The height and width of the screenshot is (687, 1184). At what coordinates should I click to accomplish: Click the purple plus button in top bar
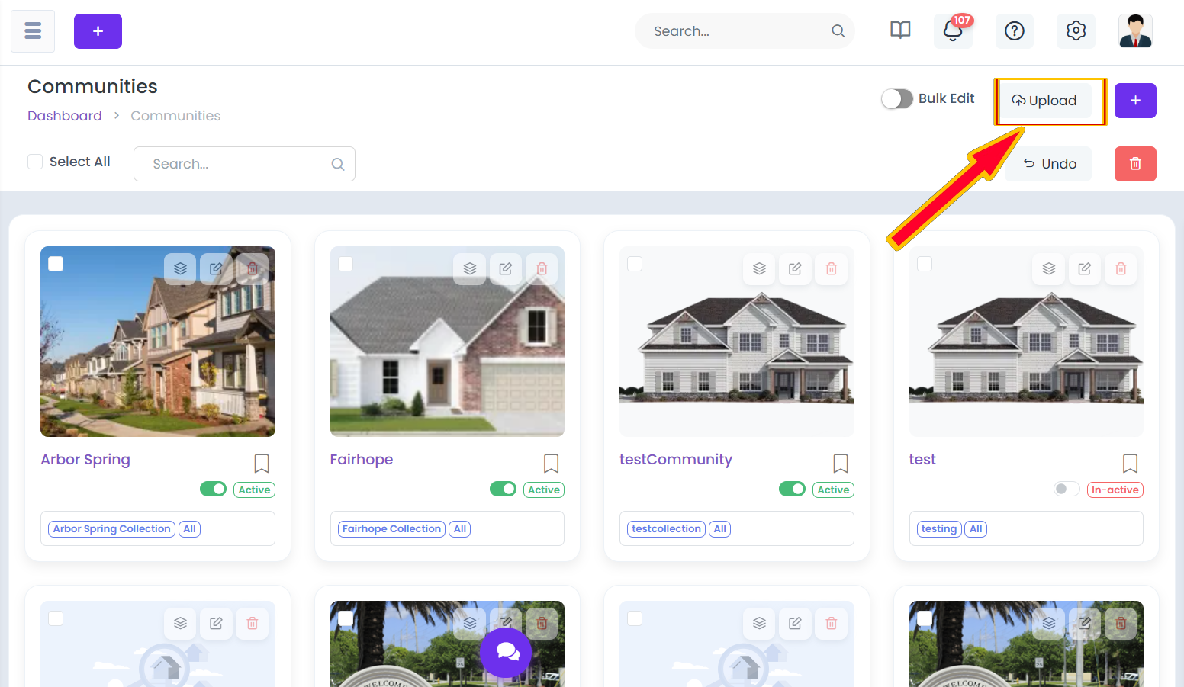[98, 31]
